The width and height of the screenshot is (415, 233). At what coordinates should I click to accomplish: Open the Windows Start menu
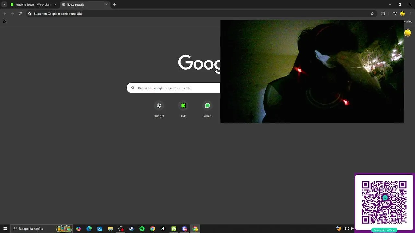pos(5,229)
